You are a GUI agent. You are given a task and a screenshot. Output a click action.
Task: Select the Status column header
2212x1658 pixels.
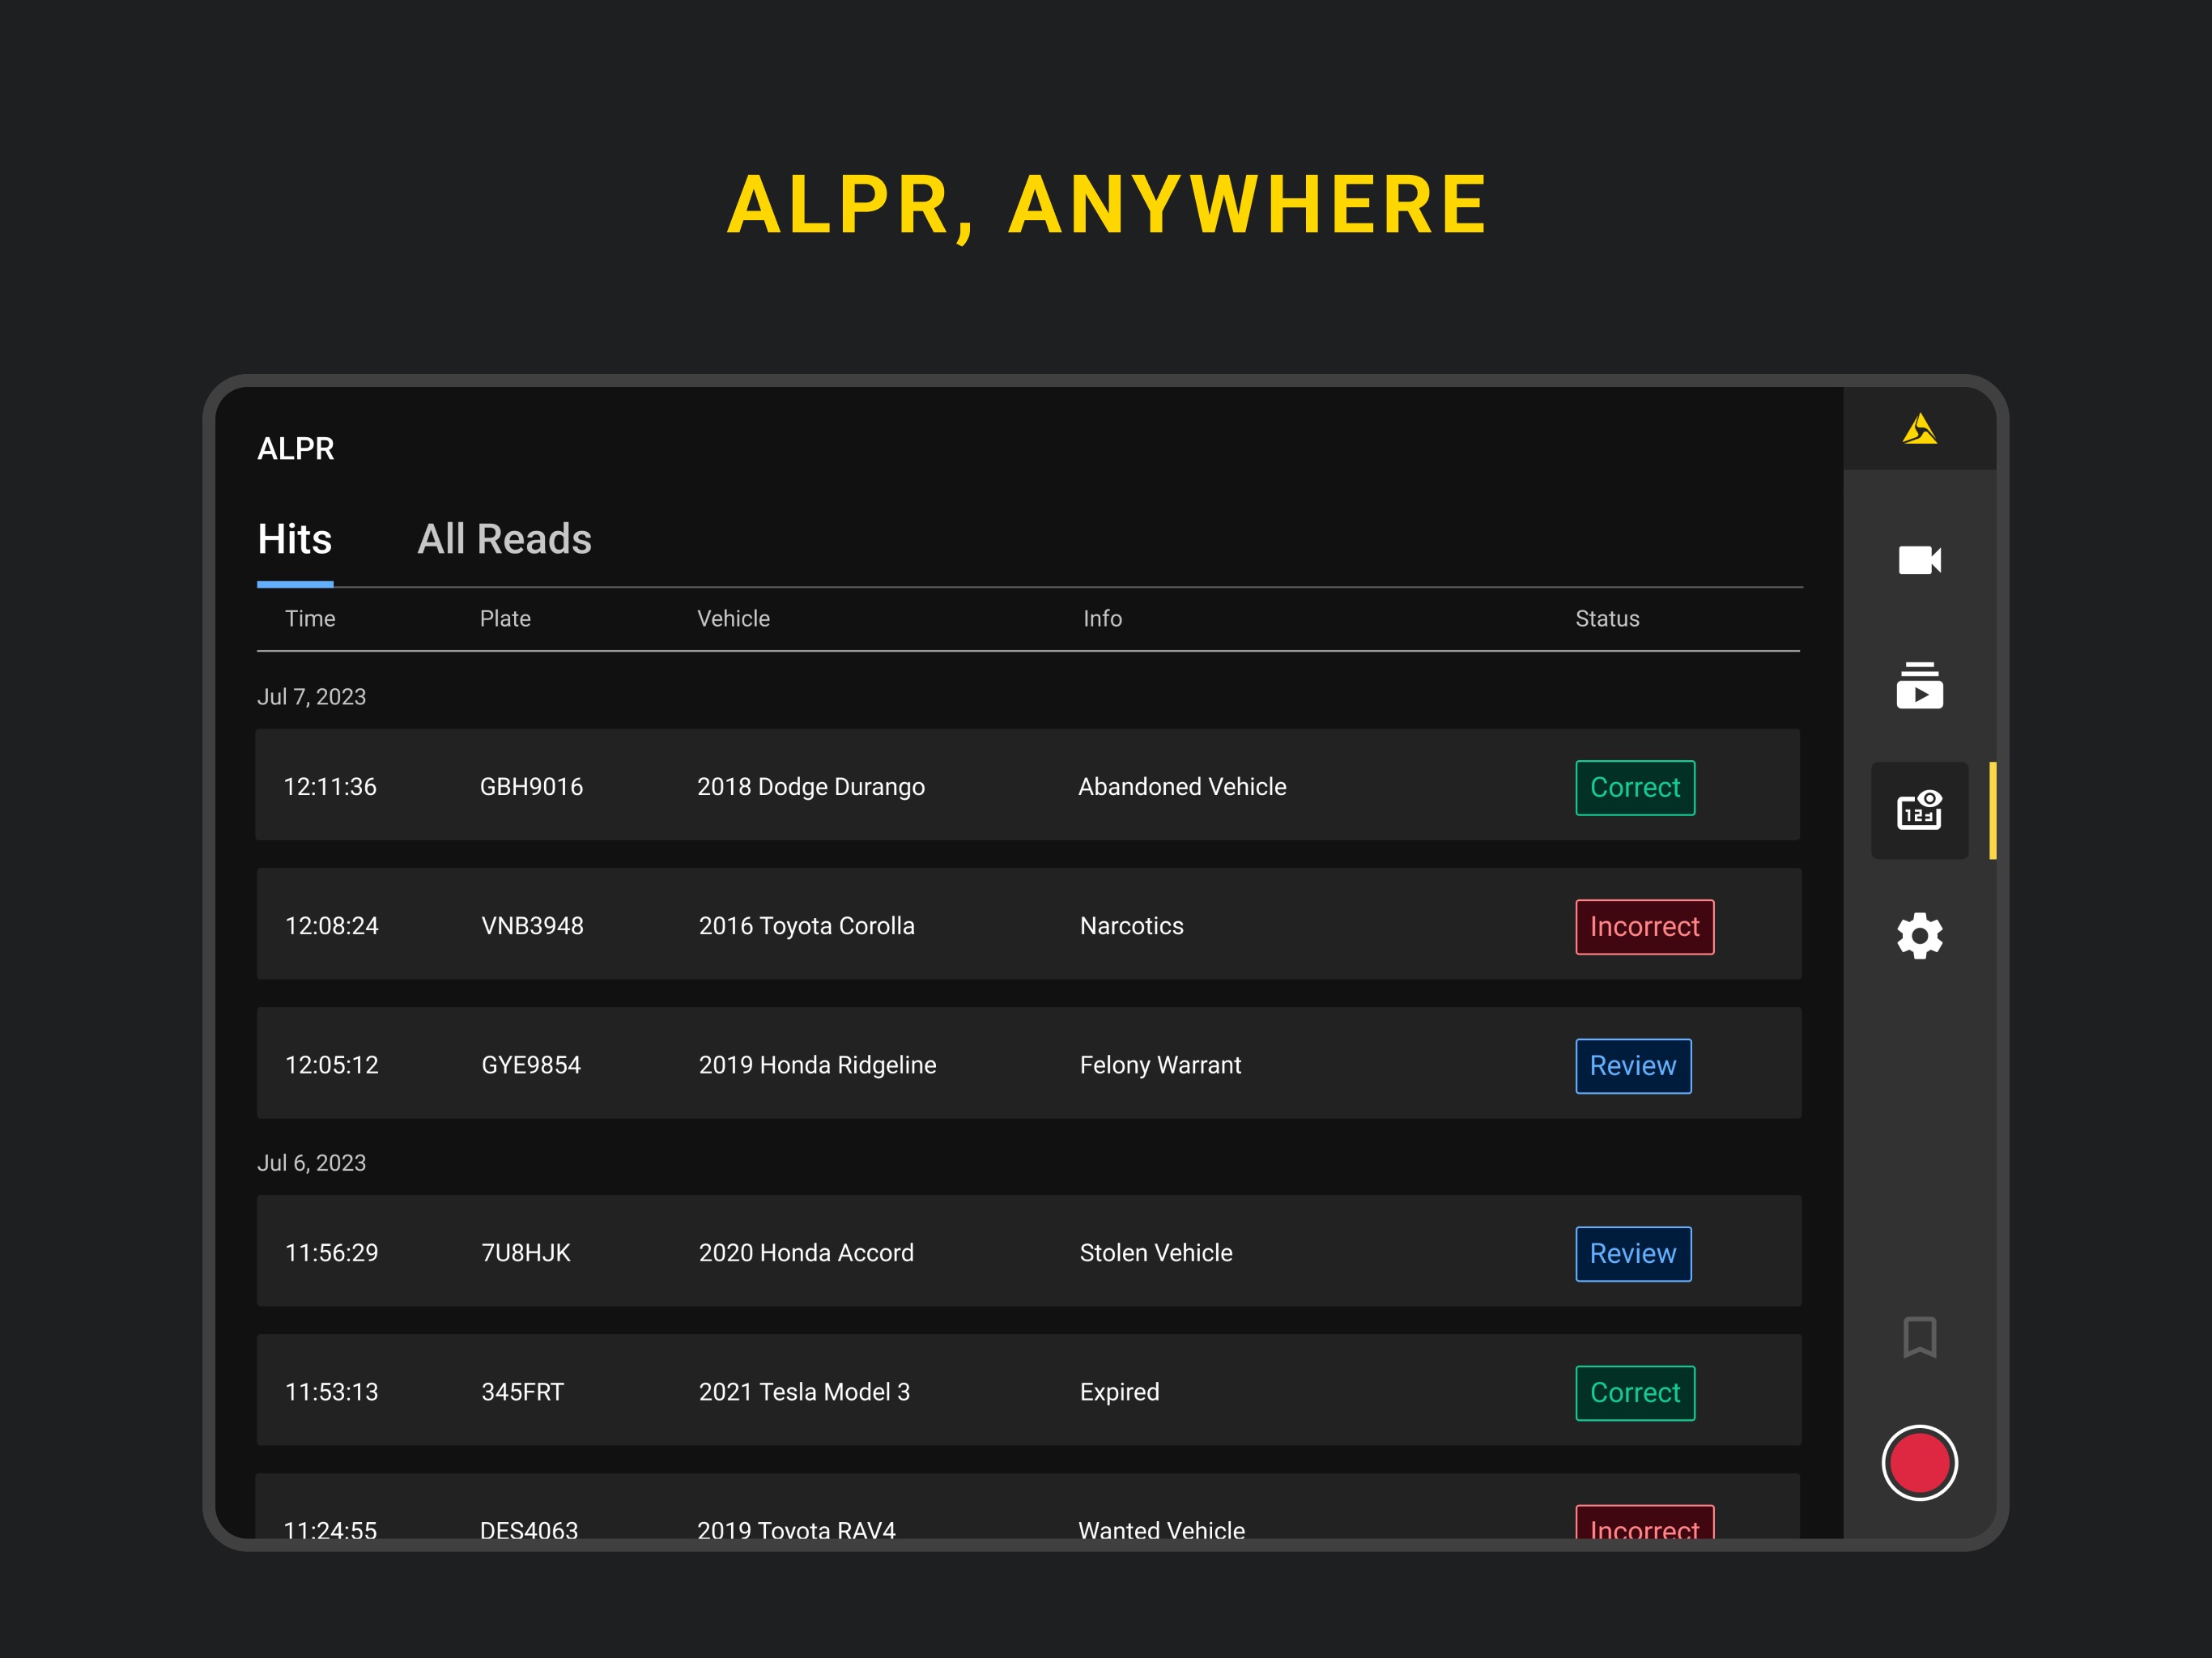tap(1607, 619)
